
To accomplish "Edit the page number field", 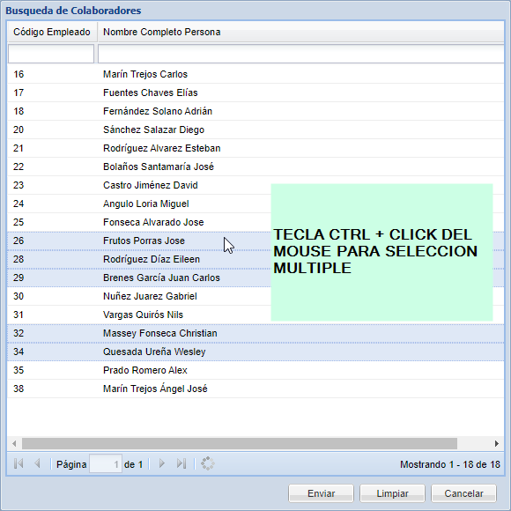I will 106,463.
